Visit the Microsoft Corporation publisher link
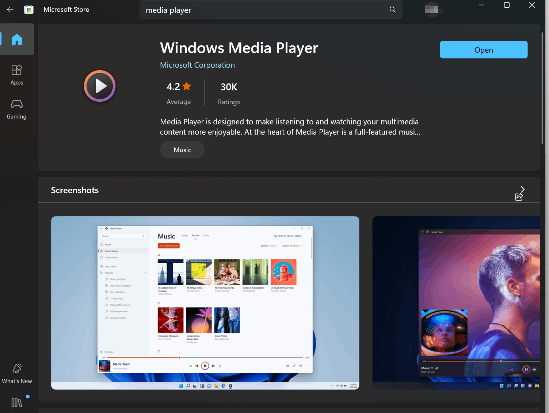 197,65
